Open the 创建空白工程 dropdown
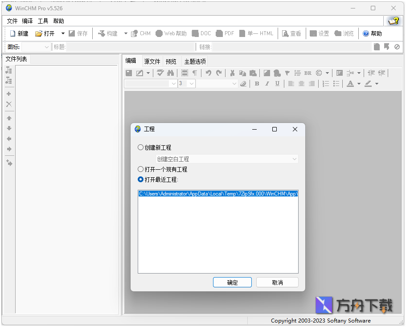The image size is (406, 327). tap(294, 159)
